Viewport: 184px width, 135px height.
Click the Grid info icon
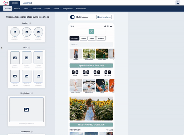point(29,47)
